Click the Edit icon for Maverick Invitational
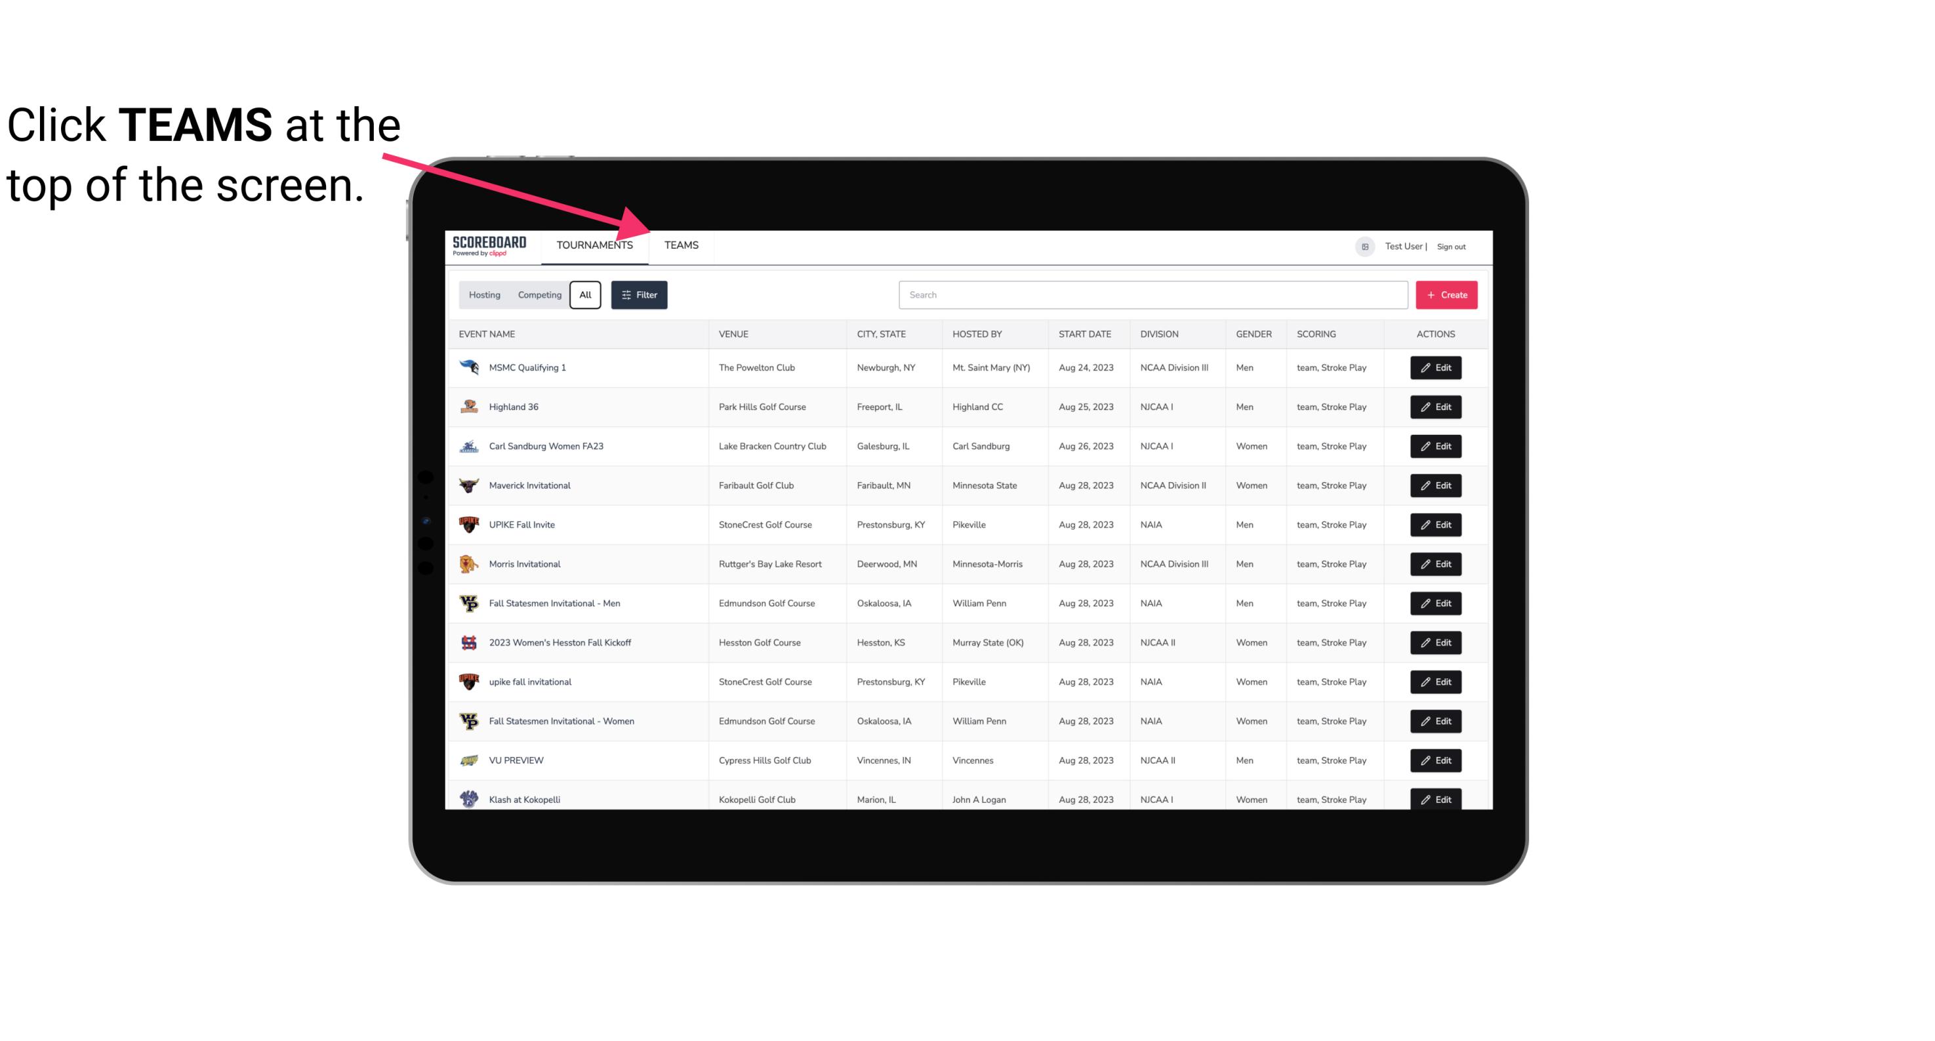 tap(1436, 485)
